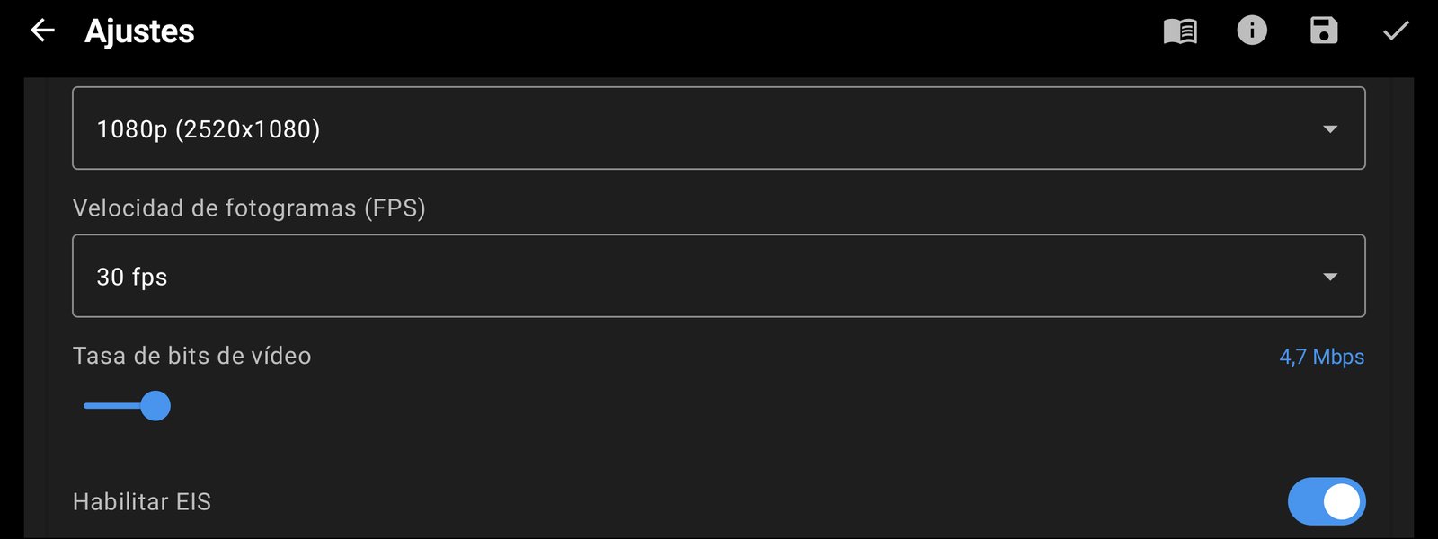Image resolution: width=1438 pixels, height=539 pixels.
Task: Open the user manual book icon
Action: click(x=1180, y=31)
